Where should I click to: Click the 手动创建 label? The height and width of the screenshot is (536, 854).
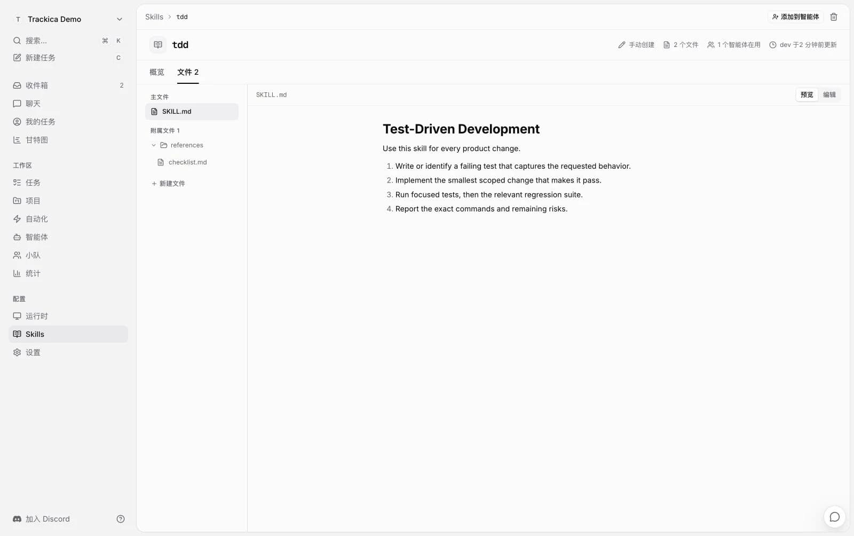pos(636,45)
